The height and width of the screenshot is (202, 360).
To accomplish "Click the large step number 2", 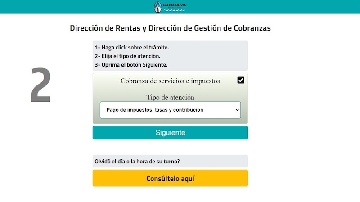I will [x=40, y=85].
